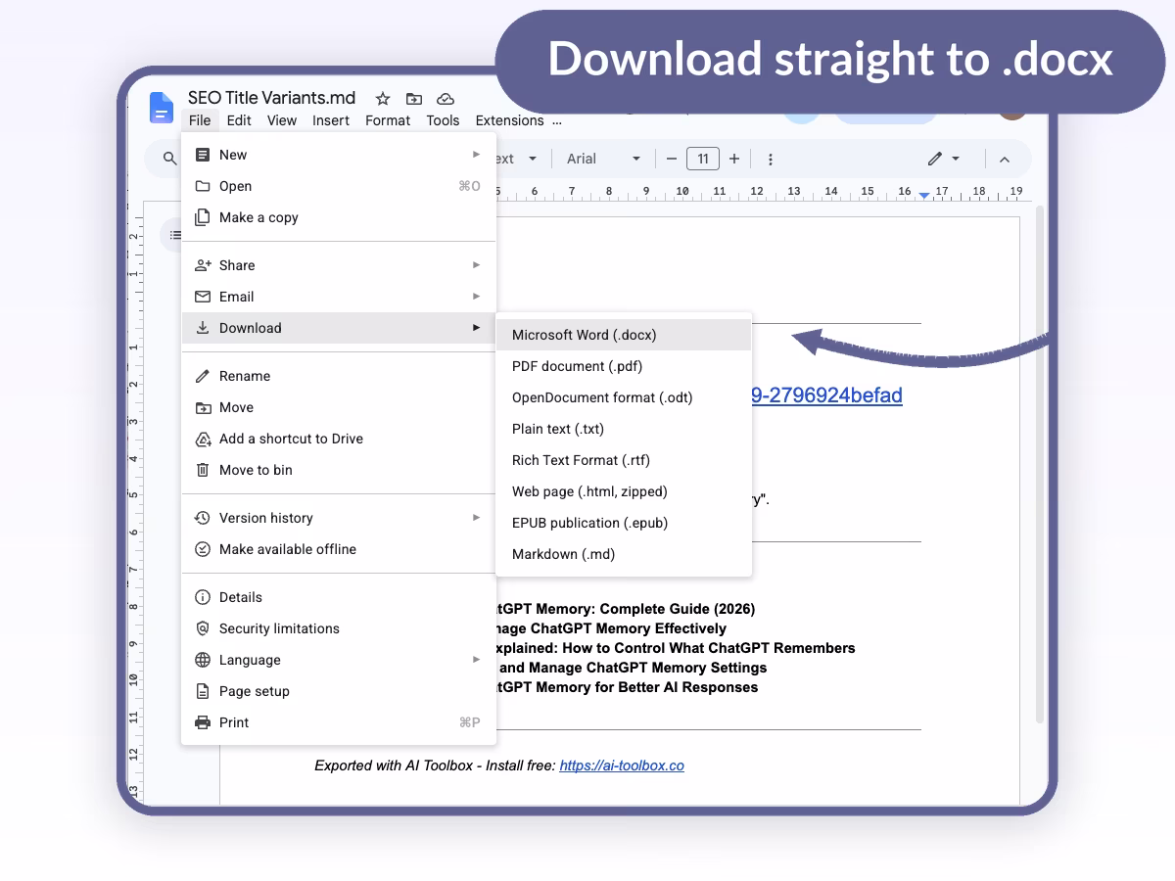Decrease font size with minus button
This screenshot has height=881, width=1175.
(672, 159)
